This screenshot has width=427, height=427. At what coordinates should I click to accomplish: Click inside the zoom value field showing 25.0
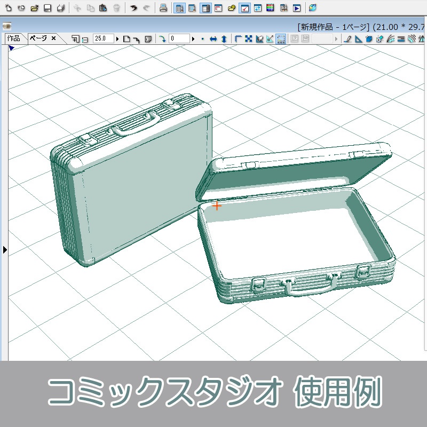(103, 38)
